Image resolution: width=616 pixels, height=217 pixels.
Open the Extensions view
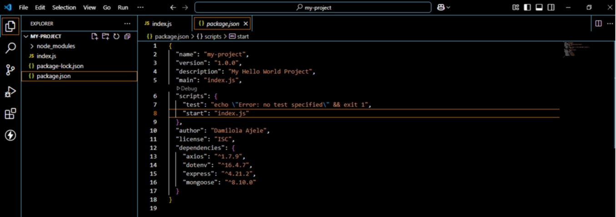[x=10, y=113]
